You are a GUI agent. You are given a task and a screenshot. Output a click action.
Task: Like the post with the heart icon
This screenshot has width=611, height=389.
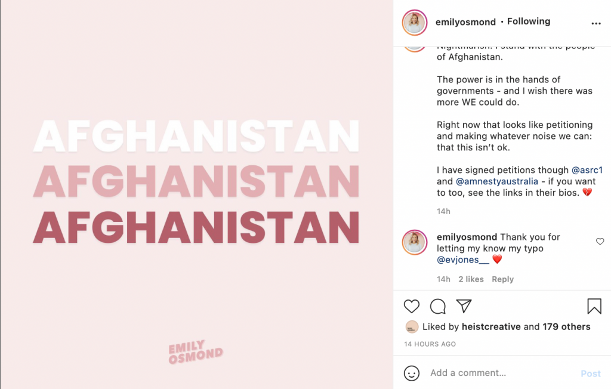[412, 307]
